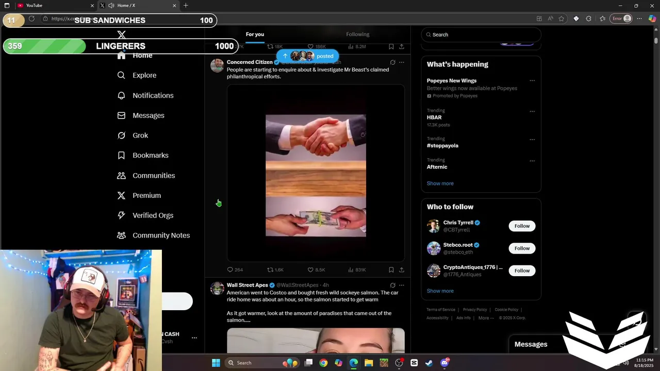Click the X logo above the sidebar

[x=121, y=35]
